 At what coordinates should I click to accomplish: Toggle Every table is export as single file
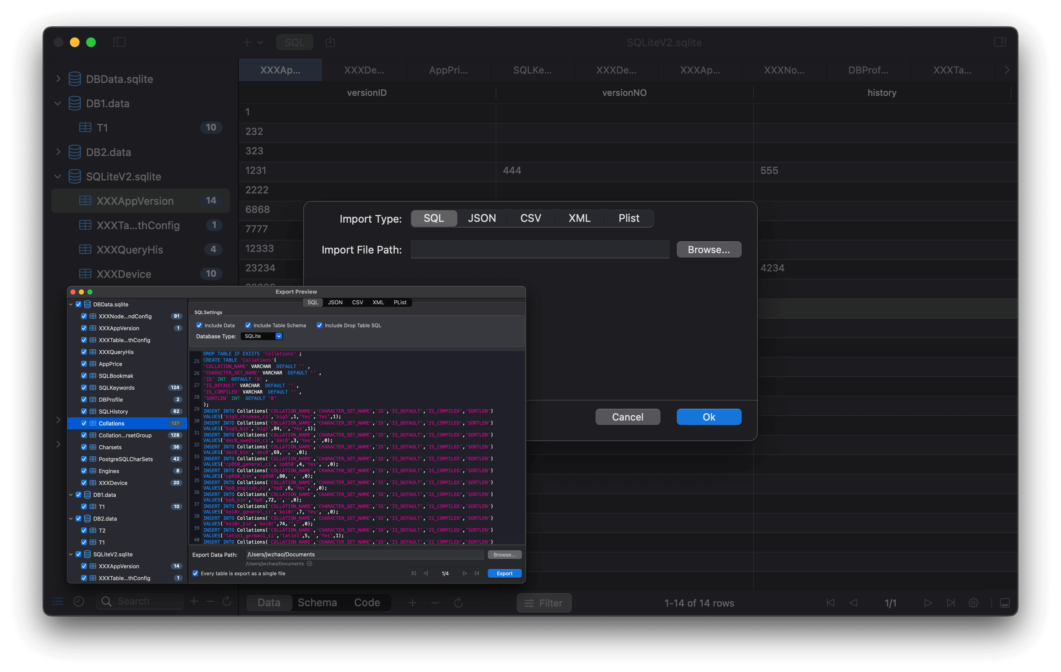[x=196, y=573]
